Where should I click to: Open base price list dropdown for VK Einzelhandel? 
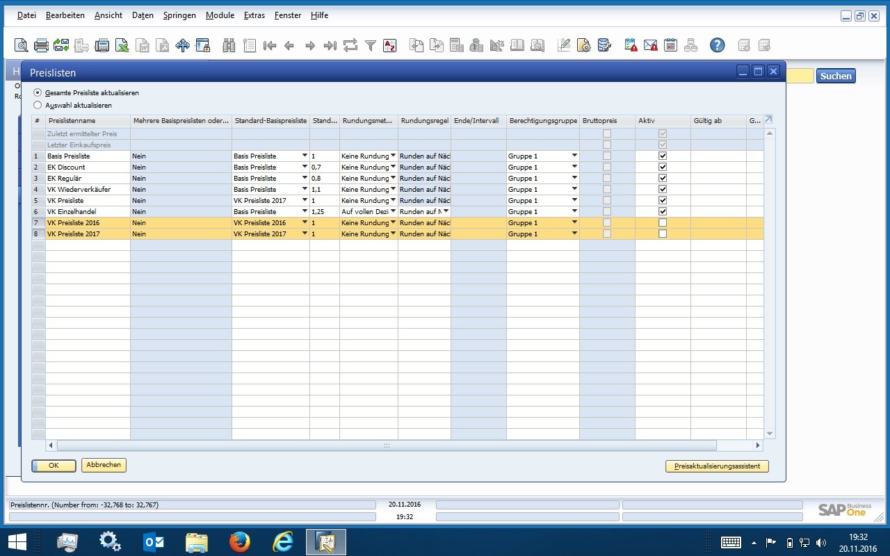tap(305, 212)
